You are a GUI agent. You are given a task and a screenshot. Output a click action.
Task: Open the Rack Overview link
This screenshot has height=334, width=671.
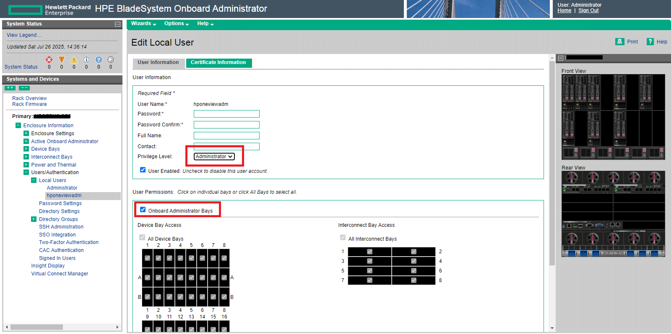(x=29, y=98)
